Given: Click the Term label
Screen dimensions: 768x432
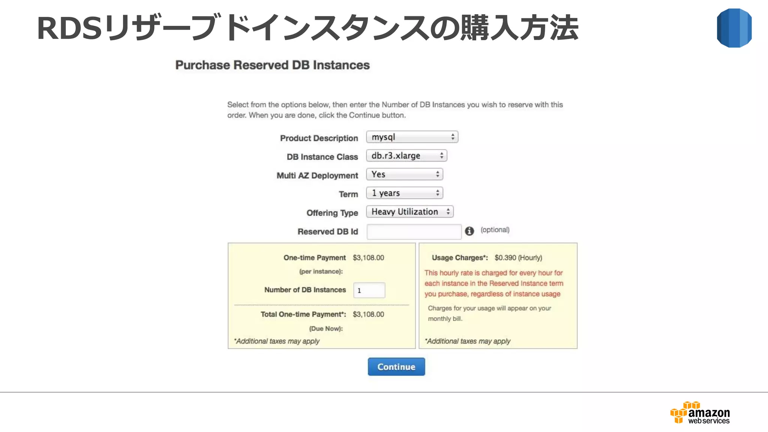Looking at the screenshot, I should 348,194.
